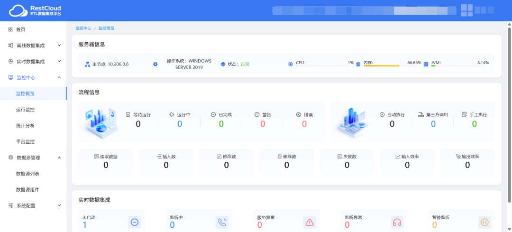Click the gear icon beside 主节点 address
512x232 pixels.
coord(155,65)
